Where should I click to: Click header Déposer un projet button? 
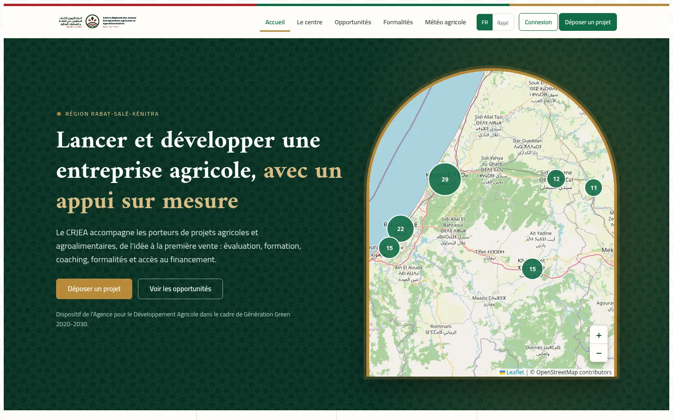point(588,22)
